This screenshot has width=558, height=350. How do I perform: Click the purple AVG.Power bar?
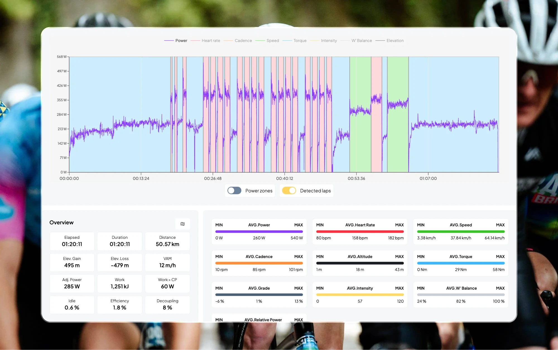pyautogui.click(x=259, y=232)
